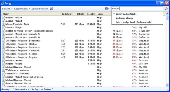Click the vertical scrollbar thumb
Screen dimensions: 170x92
click(x=167, y=18)
